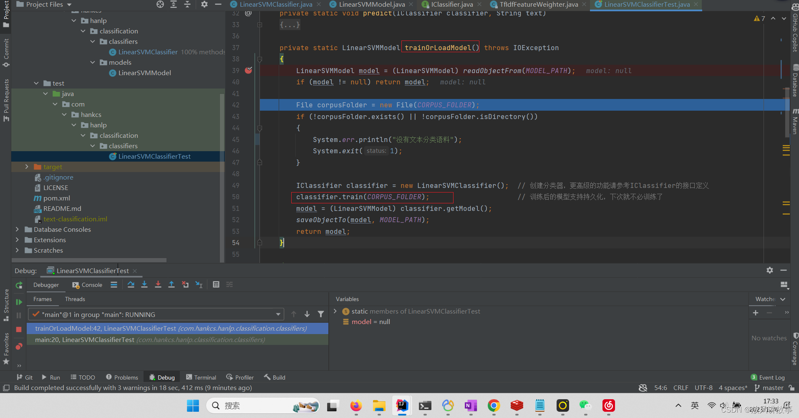Image resolution: width=799 pixels, height=418 pixels.
Task: Expand the target folder
Action: (x=27, y=167)
